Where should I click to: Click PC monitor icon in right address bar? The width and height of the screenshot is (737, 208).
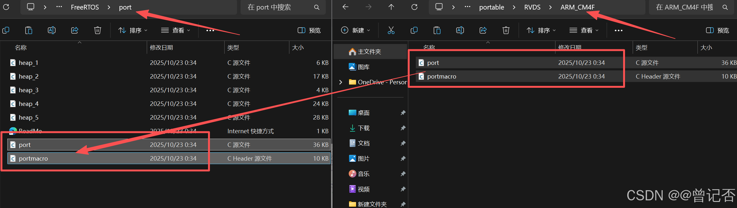439,7
